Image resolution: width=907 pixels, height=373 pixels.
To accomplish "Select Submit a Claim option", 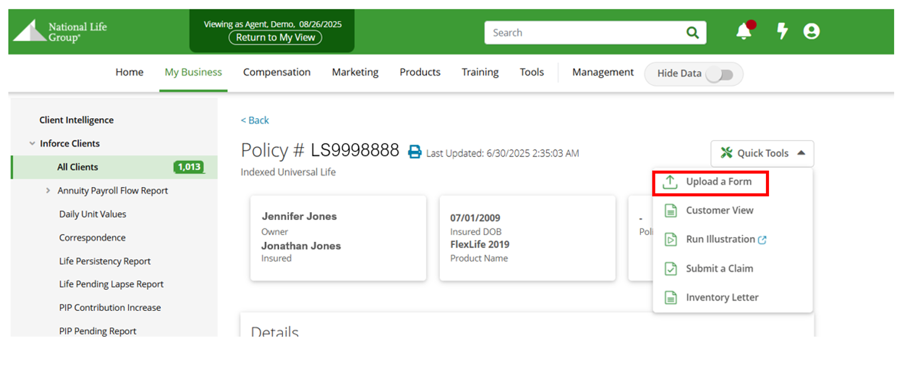I will click(x=719, y=268).
